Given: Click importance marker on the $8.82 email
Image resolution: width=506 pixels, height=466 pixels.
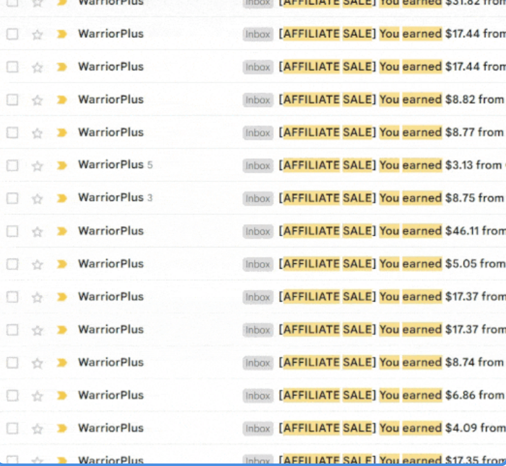Looking at the screenshot, I should (x=62, y=100).
